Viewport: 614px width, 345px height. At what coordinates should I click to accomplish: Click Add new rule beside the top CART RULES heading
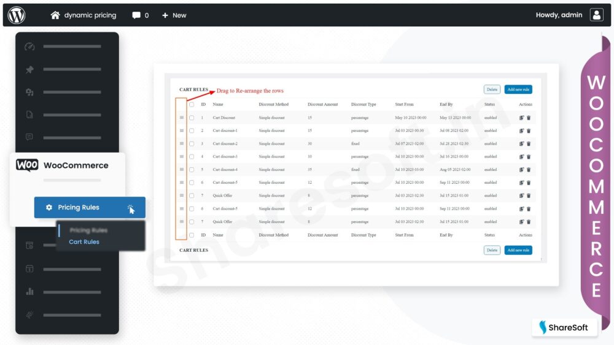click(x=518, y=89)
